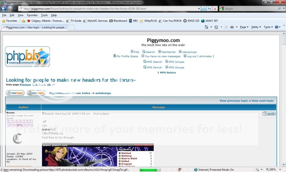This screenshot has height=172, width=286.
Task: Click the browser Back arrow button
Action: pyautogui.click(x=3, y=9)
